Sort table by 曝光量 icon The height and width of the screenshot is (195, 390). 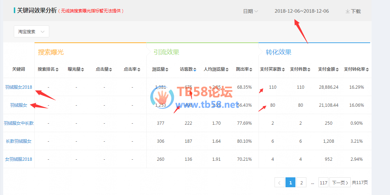pyautogui.click(x=83, y=70)
